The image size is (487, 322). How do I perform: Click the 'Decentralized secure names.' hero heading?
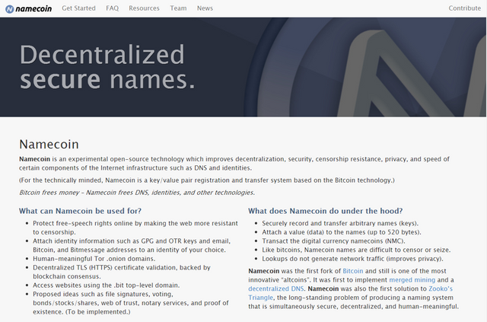click(107, 67)
